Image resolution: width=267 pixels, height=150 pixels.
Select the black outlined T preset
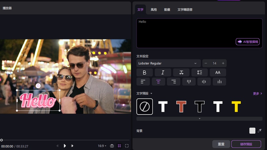click(x=199, y=107)
